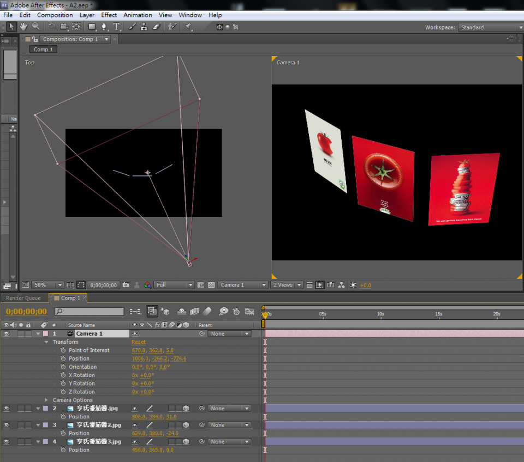Screen dimensions: 524x462
Task: Select the Hand tool
Action: (x=23, y=27)
